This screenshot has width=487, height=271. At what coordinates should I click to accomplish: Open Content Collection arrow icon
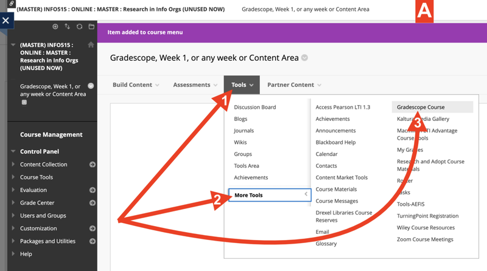pos(93,165)
